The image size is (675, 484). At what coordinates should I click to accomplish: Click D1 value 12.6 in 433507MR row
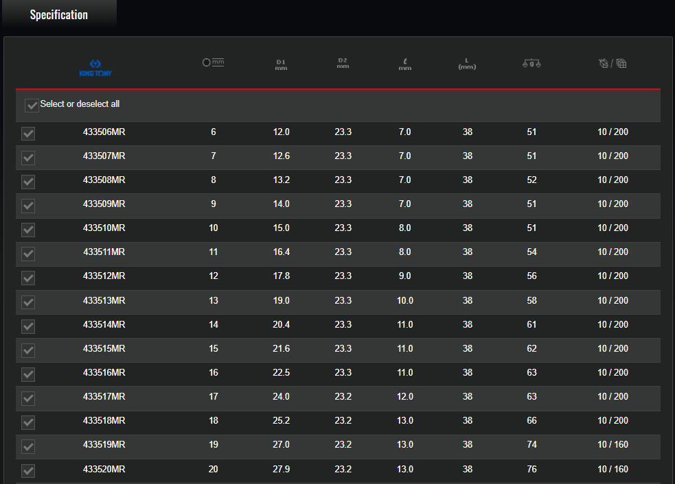[x=281, y=156]
